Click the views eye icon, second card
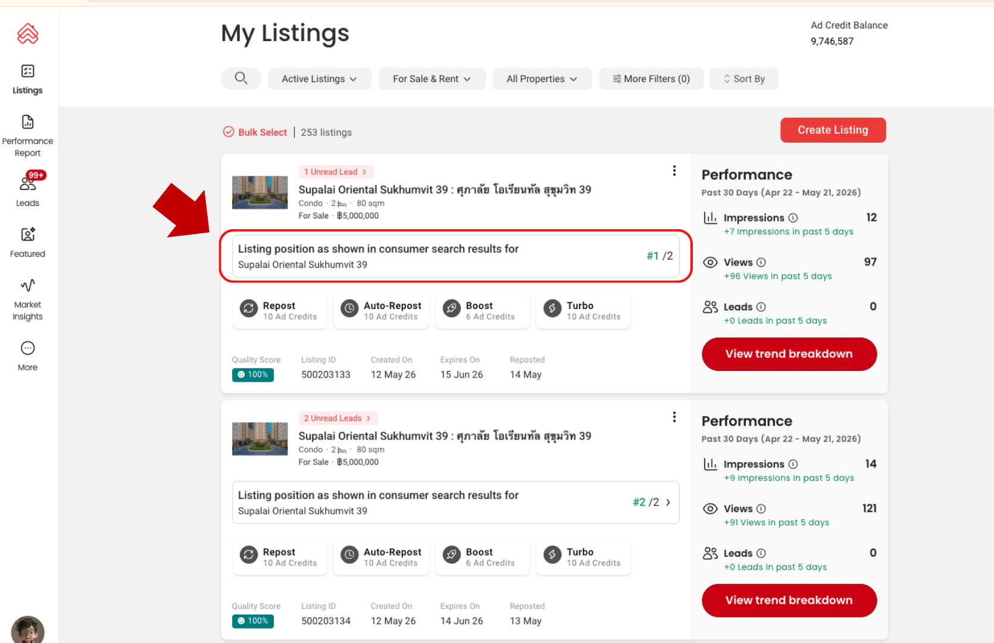Screen dimensions: 994x643 click(710, 509)
